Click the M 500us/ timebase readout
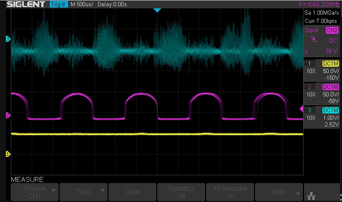Image resolution: width=342 pixels, height=202 pixels. coord(82,5)
